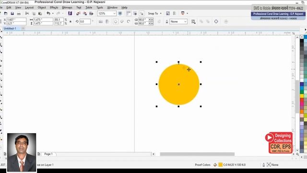This screenshot has height=173, width=307.
Task: Expand the Undo history dropdown arrow
Action: point(53,13)
